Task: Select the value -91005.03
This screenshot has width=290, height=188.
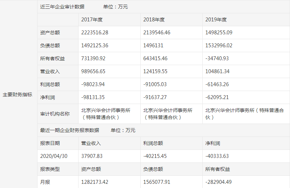Action: click(x=155, y=84)
